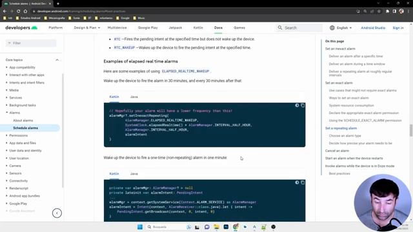Image resolution: width=413 pixels, height=232 pixels.
Task: Go to the Google Play menu item
Action: click(x=148, y=28)
